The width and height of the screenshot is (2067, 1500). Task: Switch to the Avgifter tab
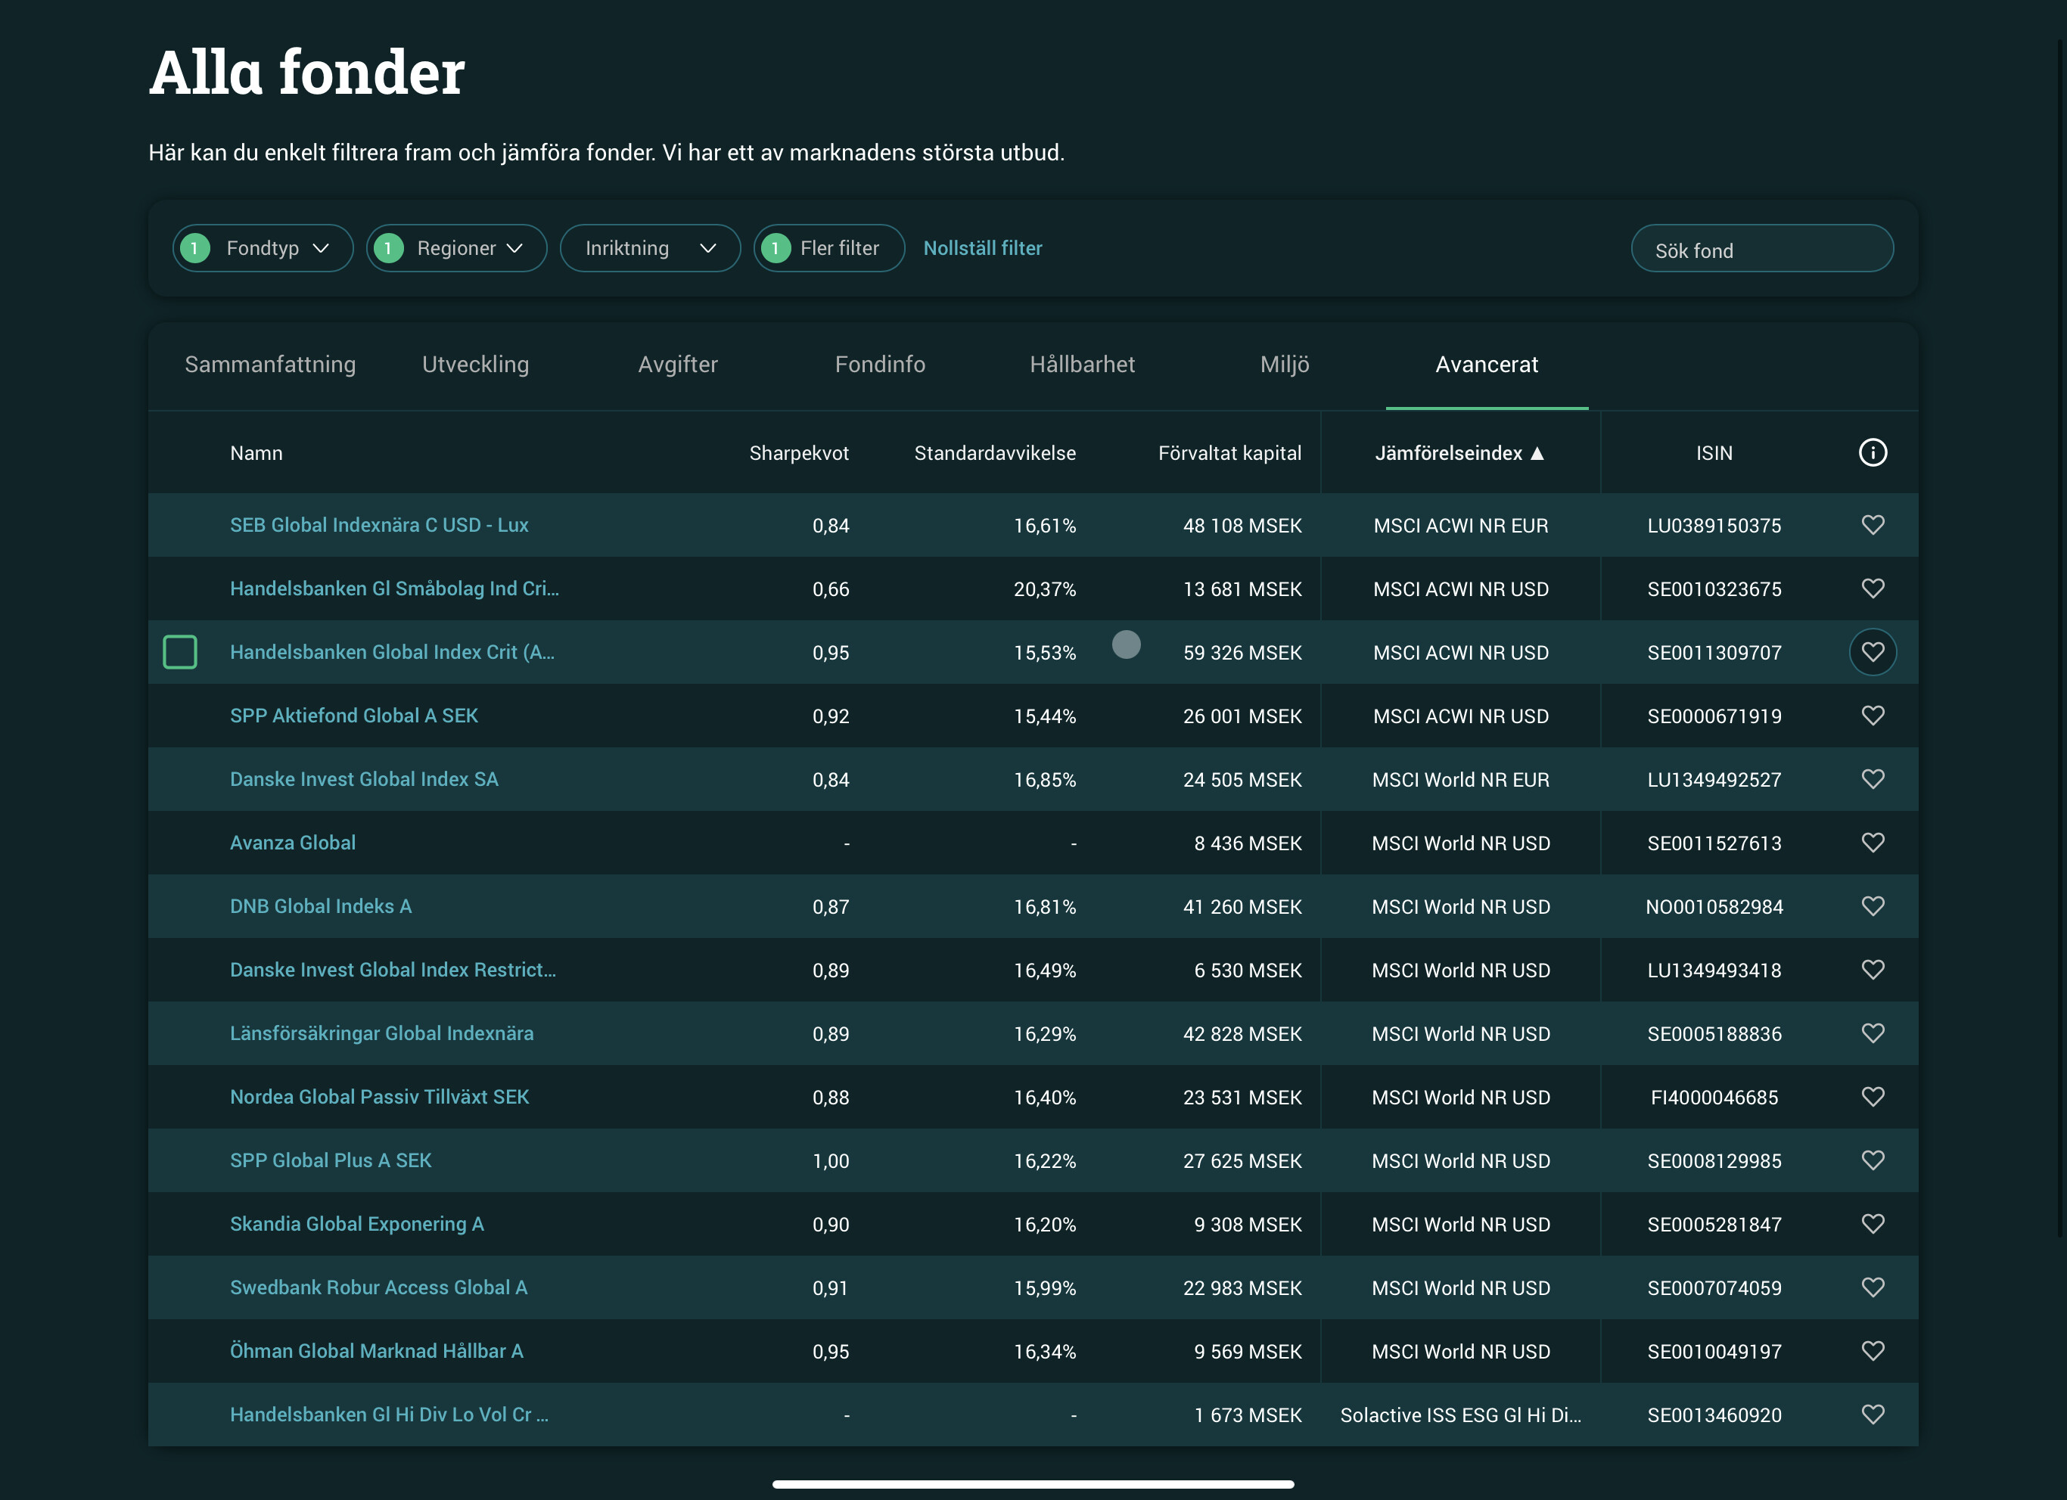point(677,365)
